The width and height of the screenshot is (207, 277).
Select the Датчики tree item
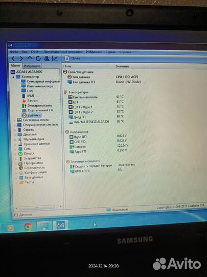click(32, 115)
